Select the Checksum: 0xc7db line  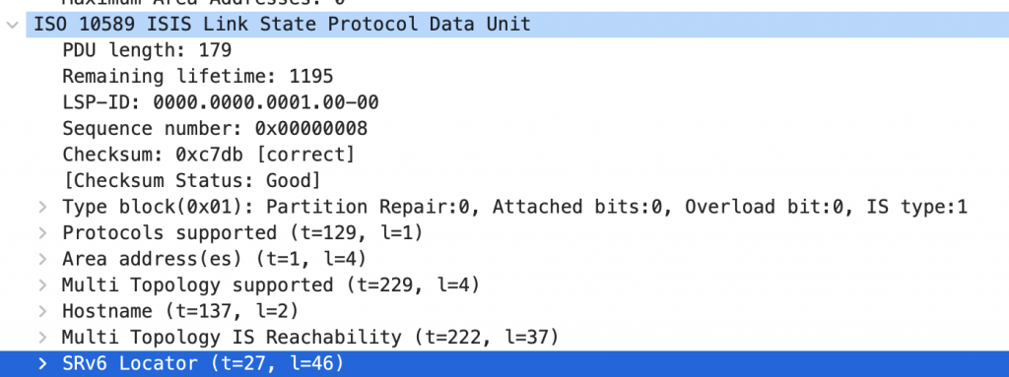(209, 156)
